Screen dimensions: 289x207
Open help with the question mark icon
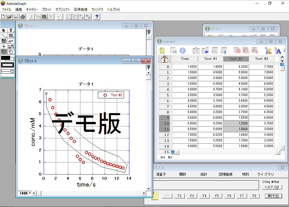97,17
